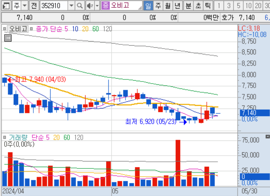Screen dimensions: 270x196
Task: Click the 05/30 date label
Action: point(249,191)
